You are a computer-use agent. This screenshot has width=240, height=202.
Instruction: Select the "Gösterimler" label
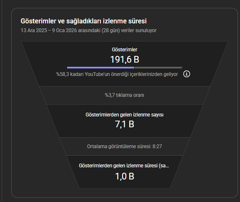click(125, 50)
